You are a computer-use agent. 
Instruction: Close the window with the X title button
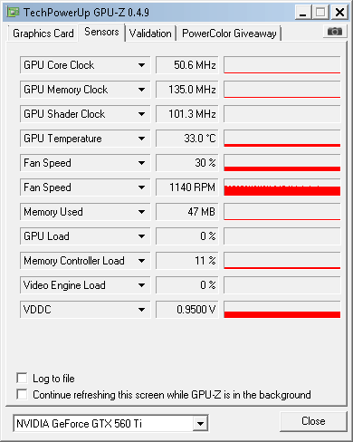pyautogui.click(x=339, y=13)
